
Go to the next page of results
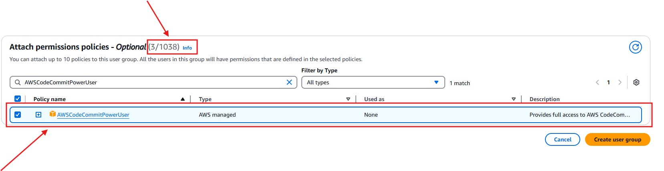point(620,82)
